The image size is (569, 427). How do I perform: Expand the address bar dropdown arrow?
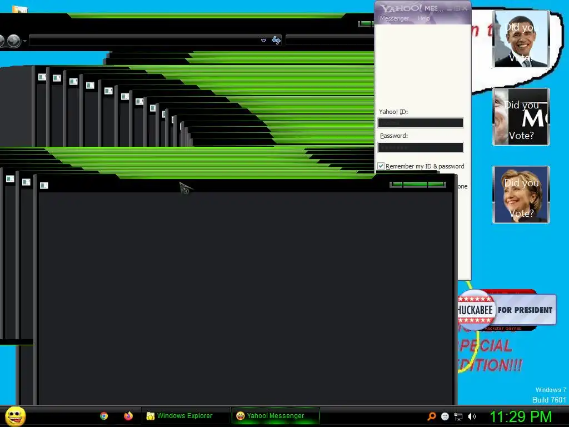click(264, 40)
